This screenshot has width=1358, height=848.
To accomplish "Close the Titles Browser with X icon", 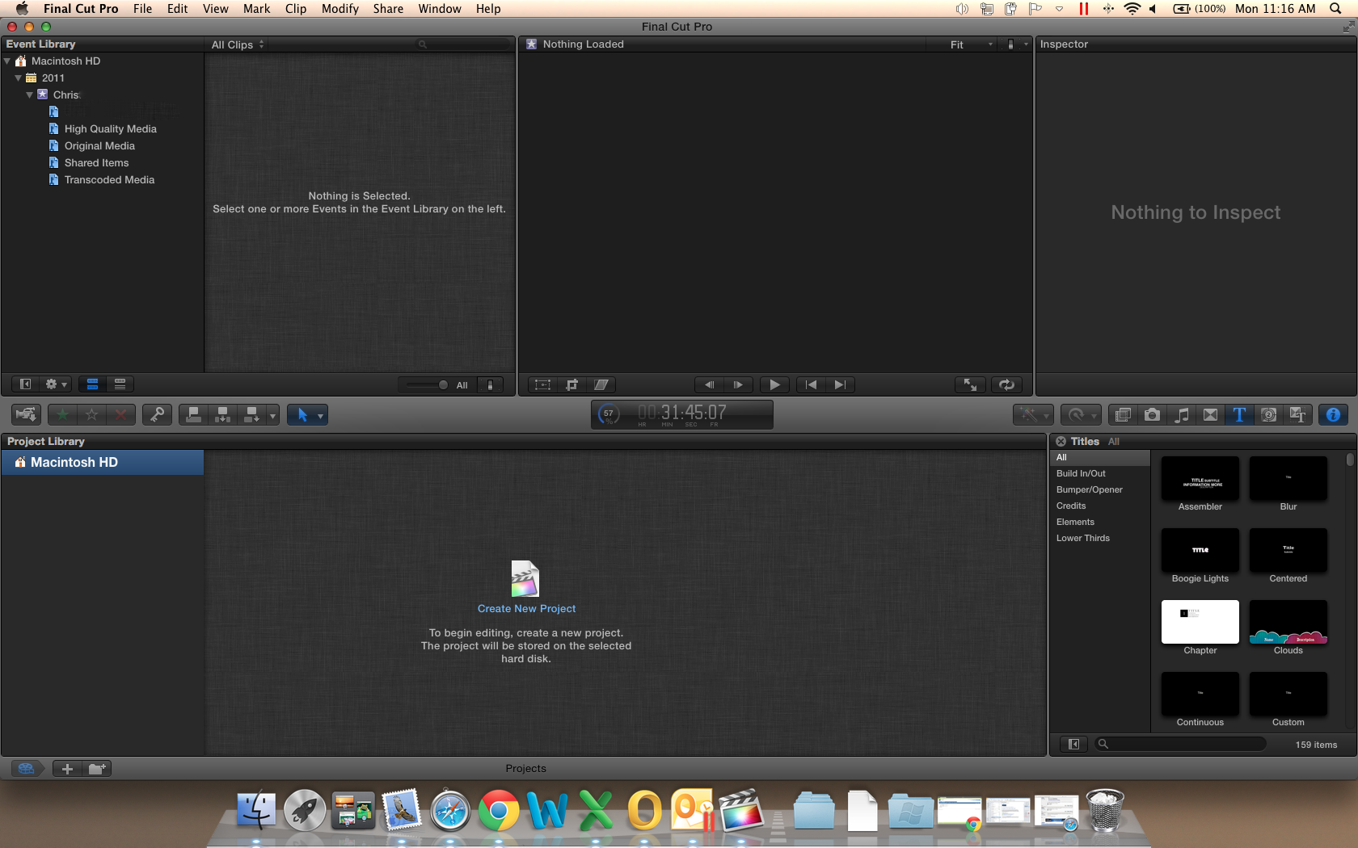I will click(x=1061, y=441).
